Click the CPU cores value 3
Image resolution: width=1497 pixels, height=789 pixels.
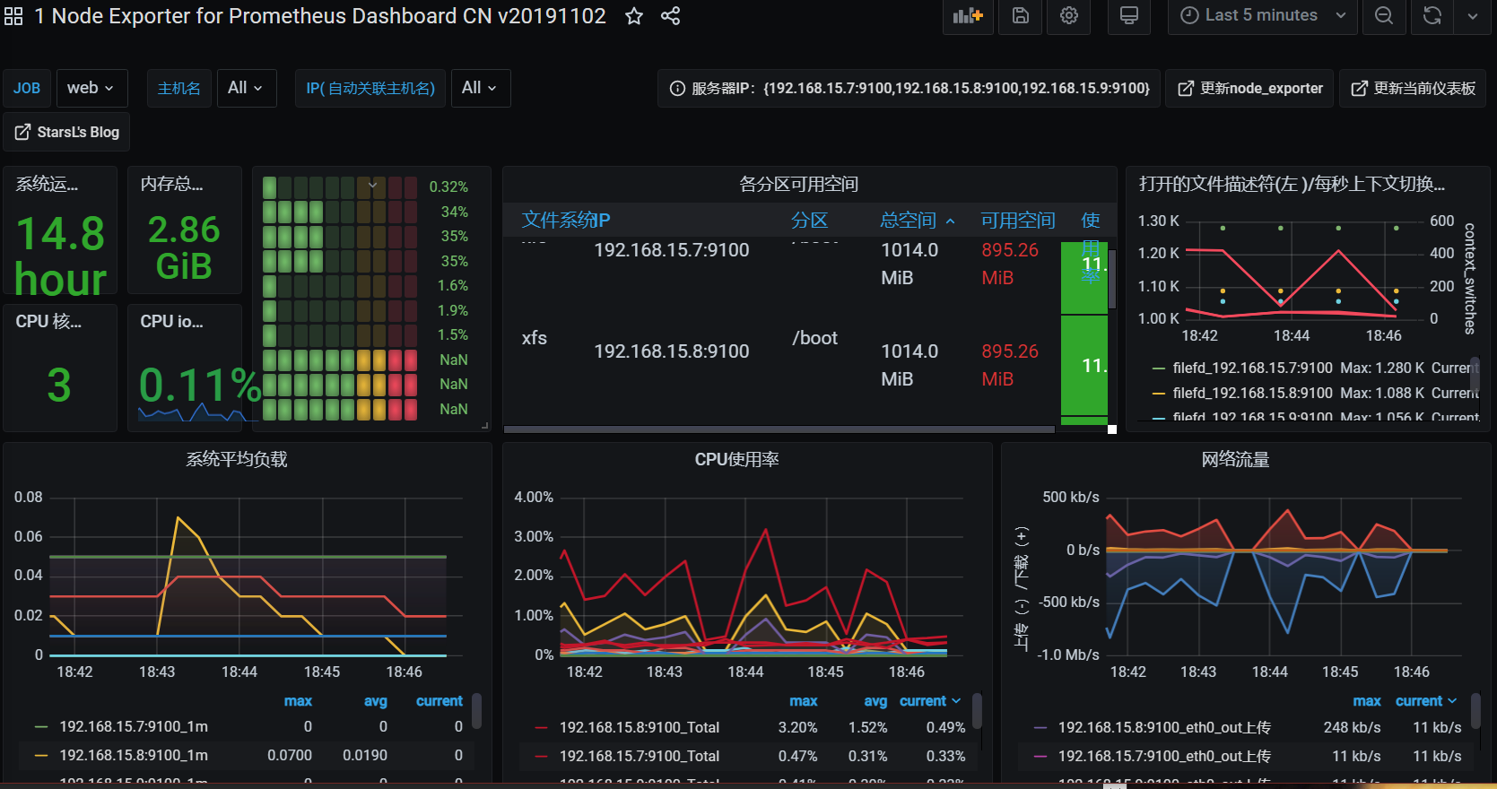[59, 385]
